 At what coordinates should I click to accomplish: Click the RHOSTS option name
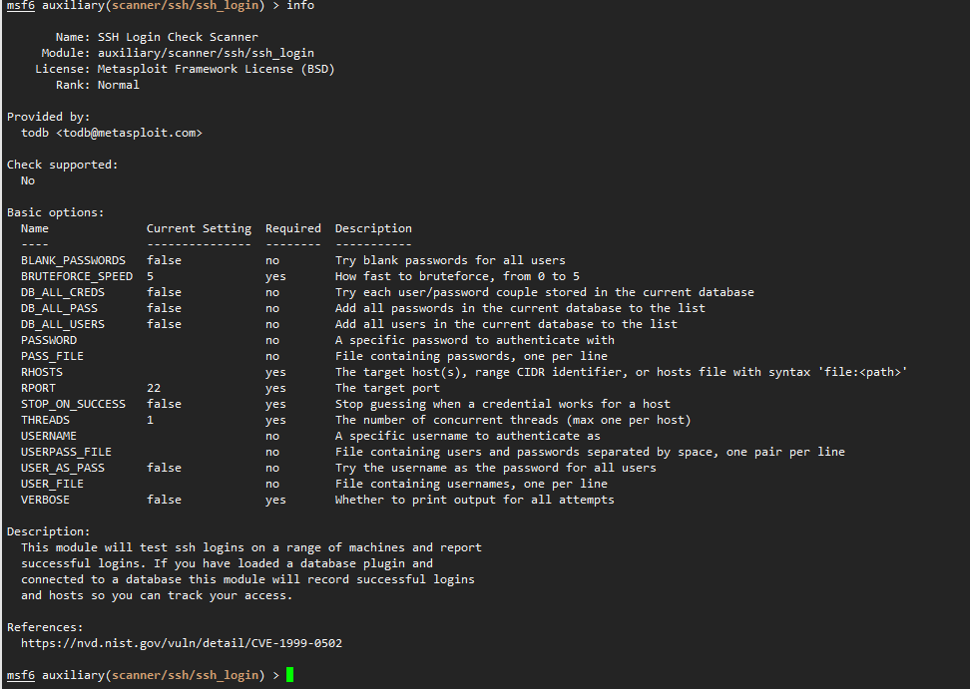pyautogui.click(x=42, y=372)
